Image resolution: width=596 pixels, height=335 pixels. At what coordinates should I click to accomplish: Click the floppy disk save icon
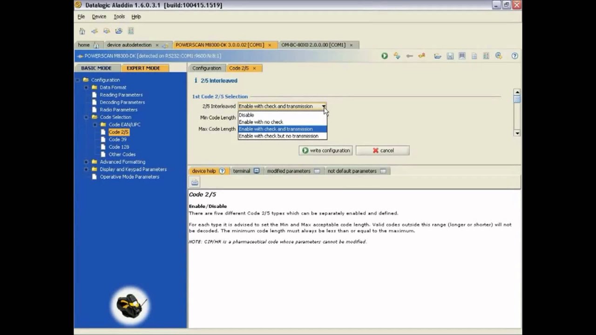(450, 56)
